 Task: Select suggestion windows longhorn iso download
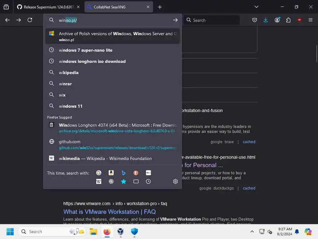[112, 61]
